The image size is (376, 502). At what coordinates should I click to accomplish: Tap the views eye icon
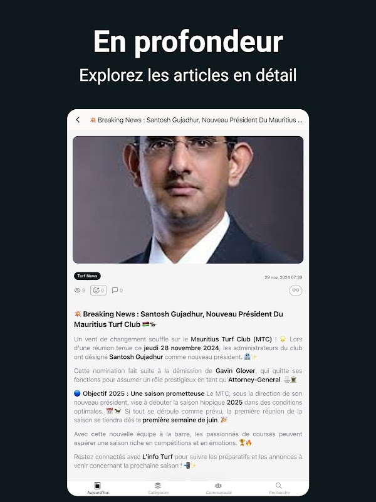77,291
